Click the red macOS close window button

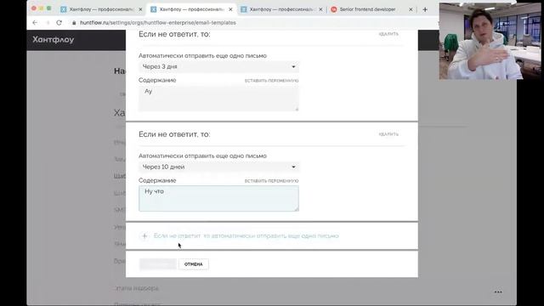(34, 8)
